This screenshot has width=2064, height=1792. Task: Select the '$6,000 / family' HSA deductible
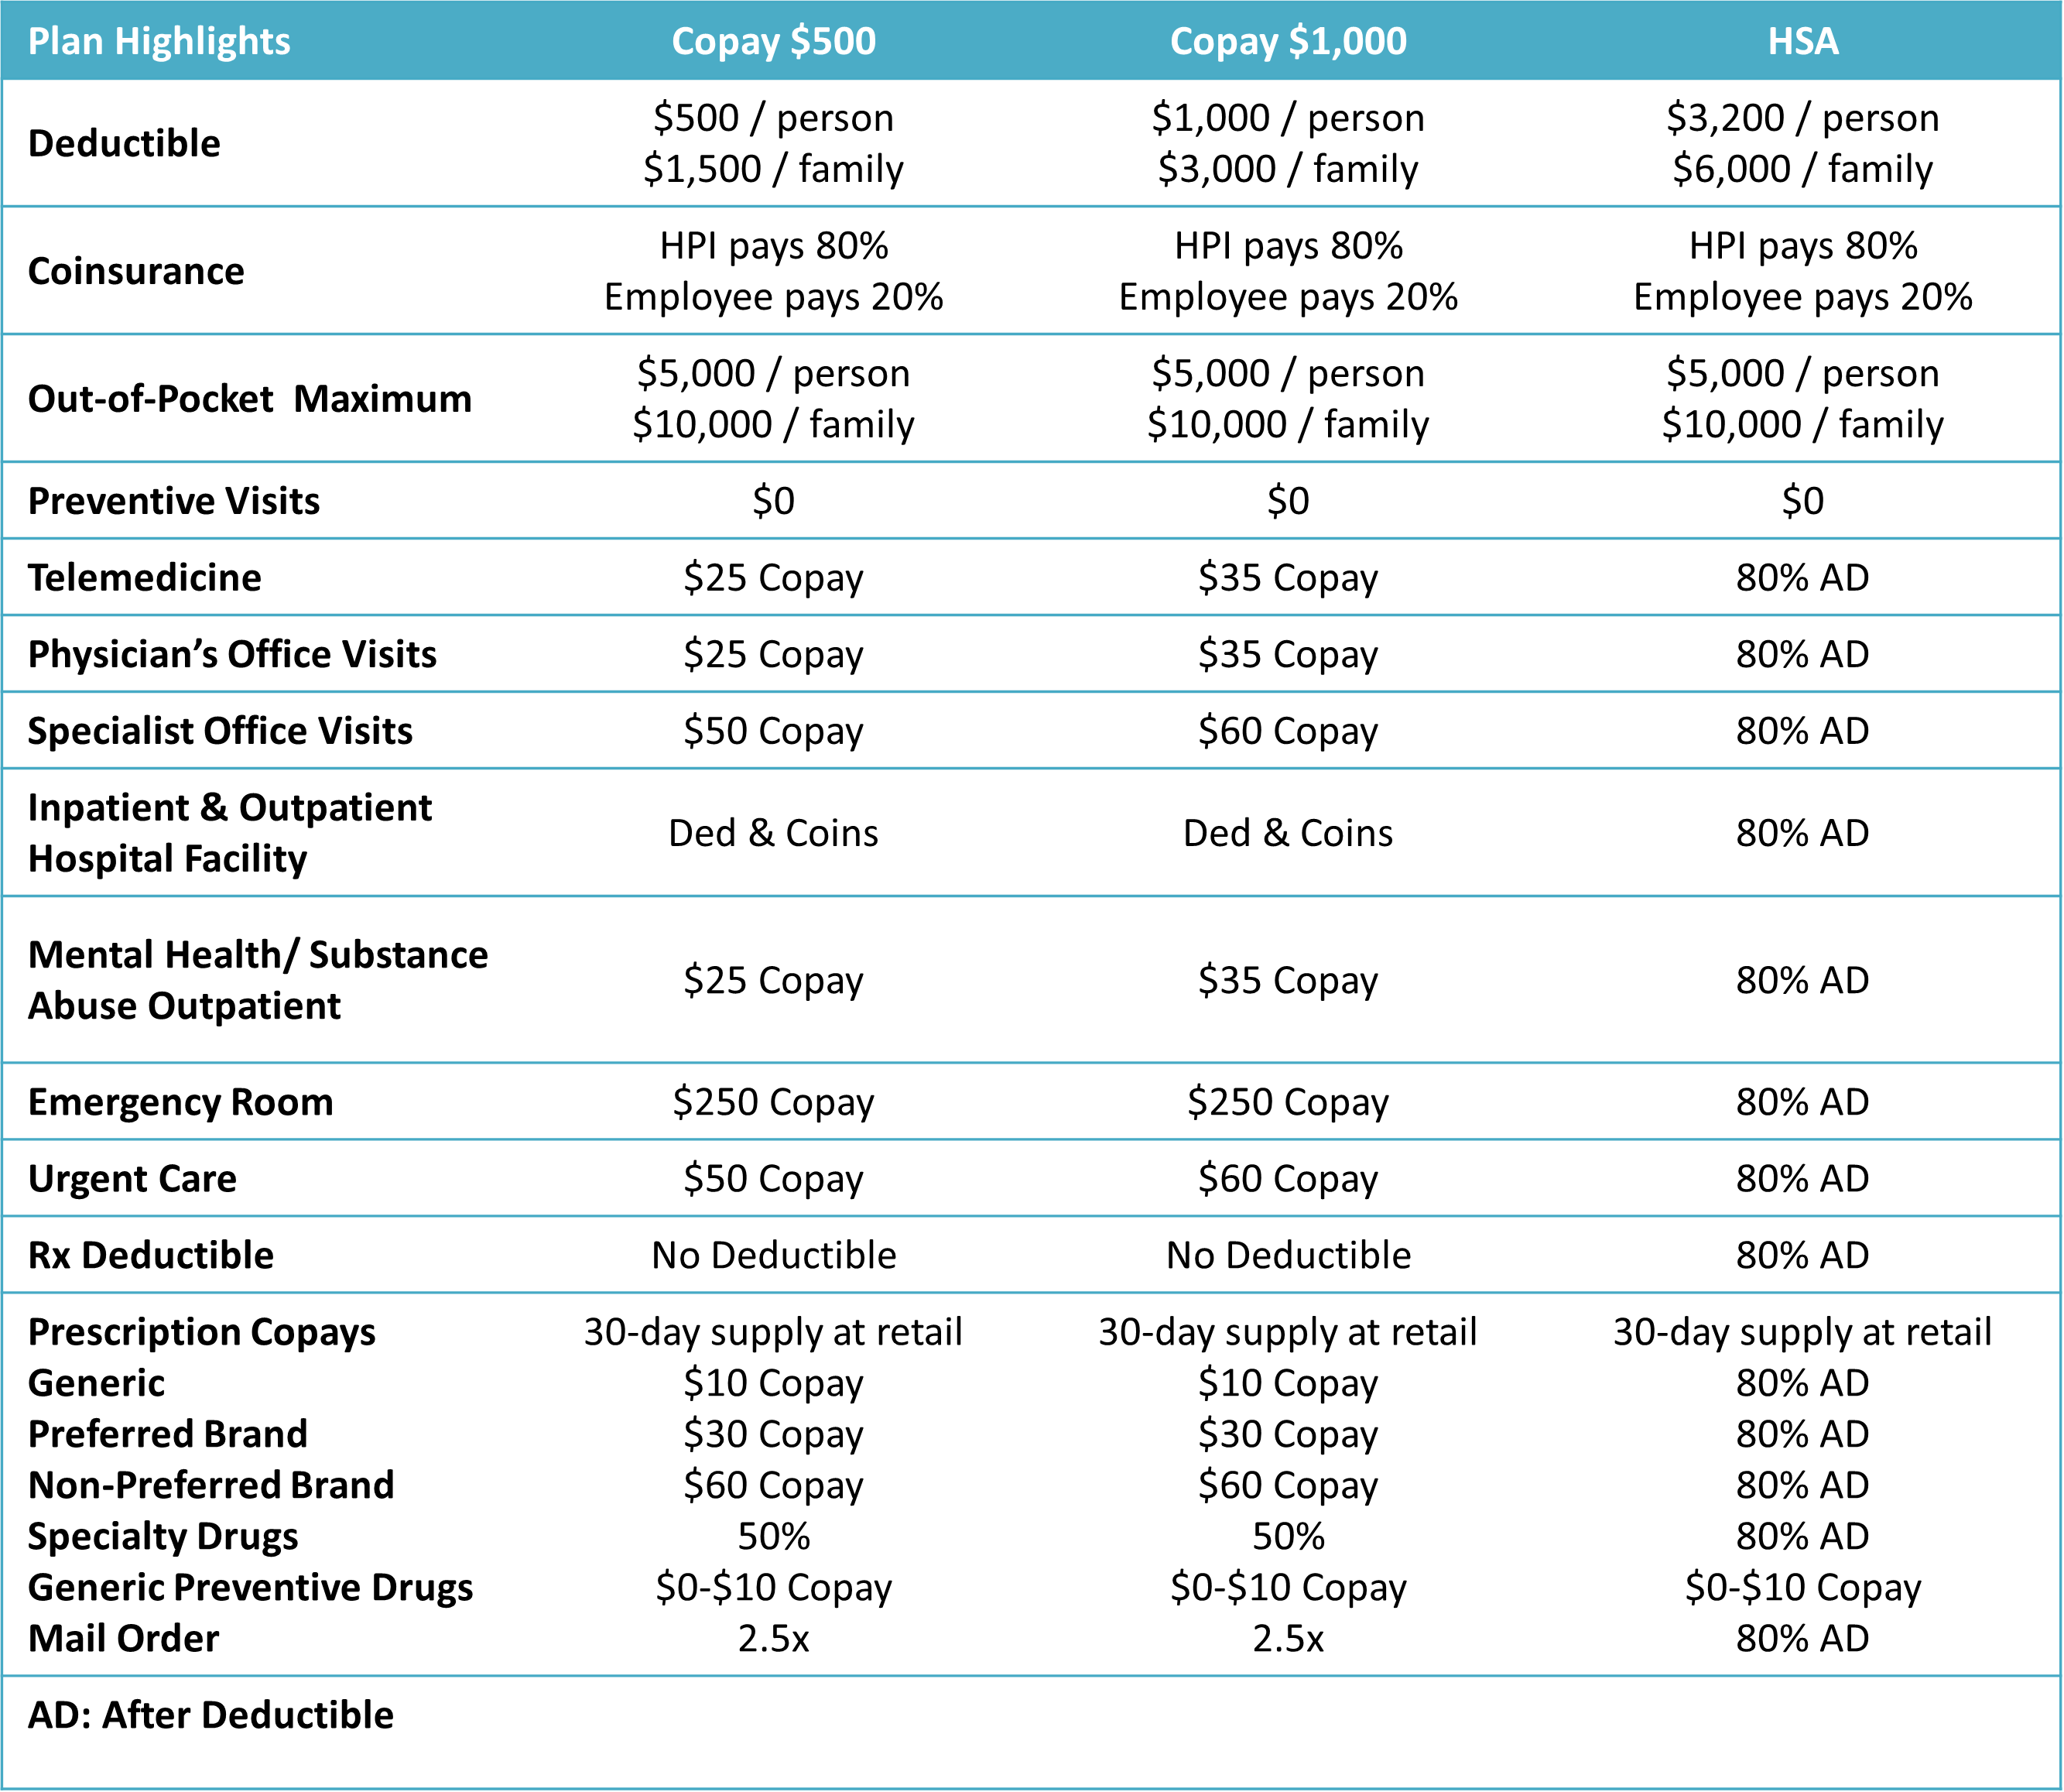coord(1803,169)
